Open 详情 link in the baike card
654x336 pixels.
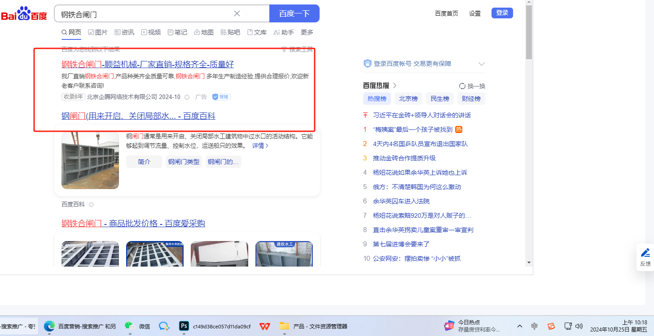coord(260,146)
